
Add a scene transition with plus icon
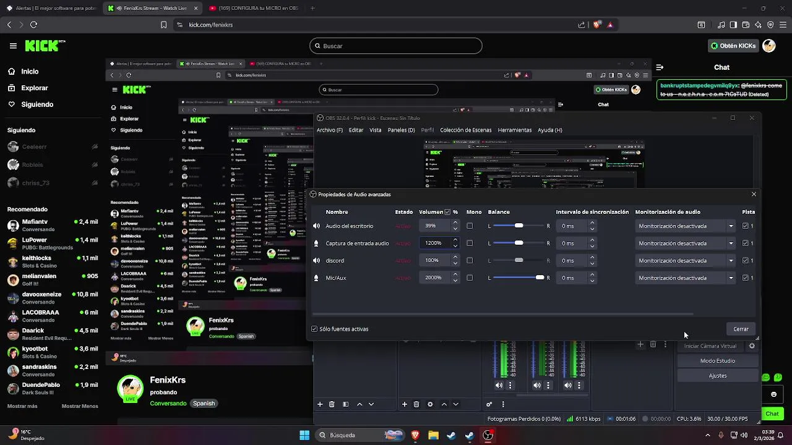click(640, 344)
